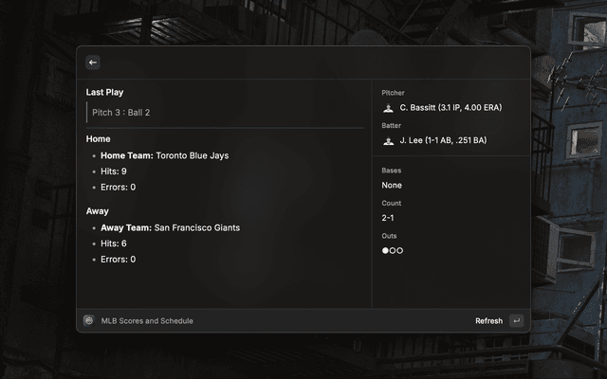This screenshot has width=607, height=379.
Task: Click the away Hits: 6 line
Action: click(x=114, y=244)
